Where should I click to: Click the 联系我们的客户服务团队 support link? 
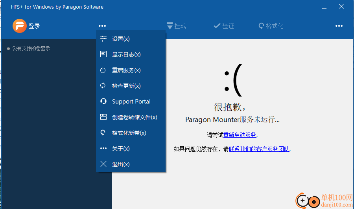point(259,149)
